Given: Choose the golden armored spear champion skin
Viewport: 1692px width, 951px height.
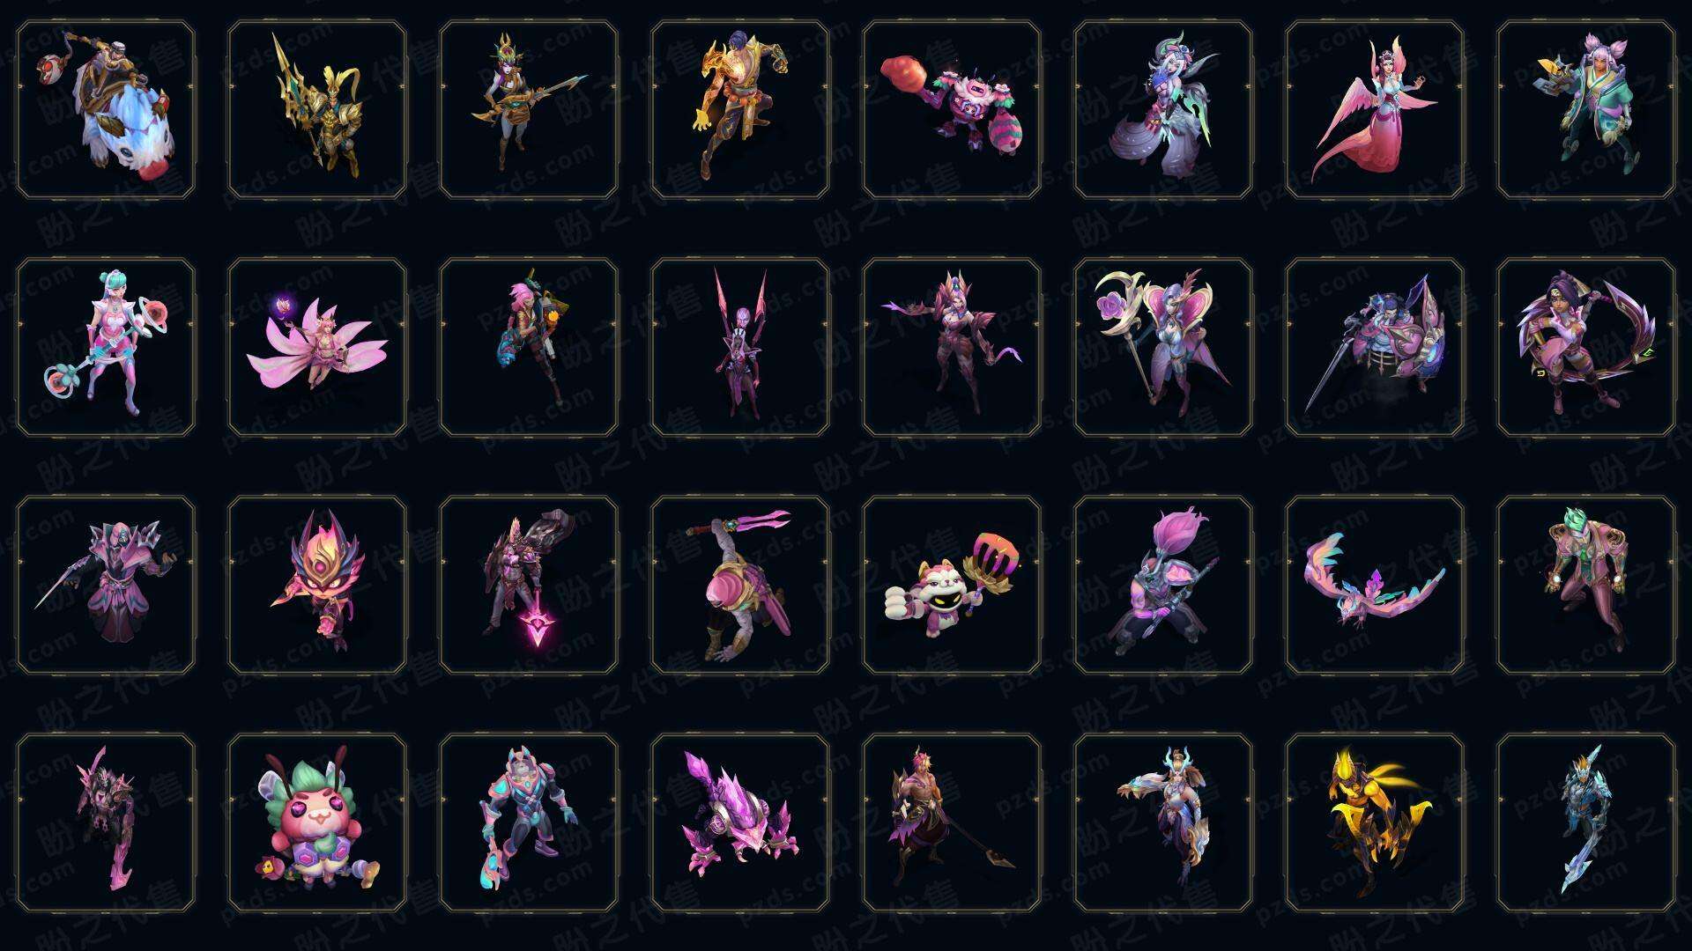Looking at the screenshot, I should coord(317,110).
